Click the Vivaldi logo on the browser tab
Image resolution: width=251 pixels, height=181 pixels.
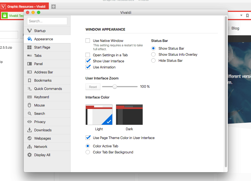(x=3, y=7)
